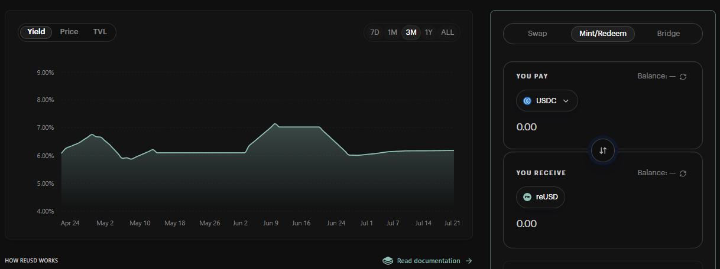Open the USDC token dropdown

(547, 101)
